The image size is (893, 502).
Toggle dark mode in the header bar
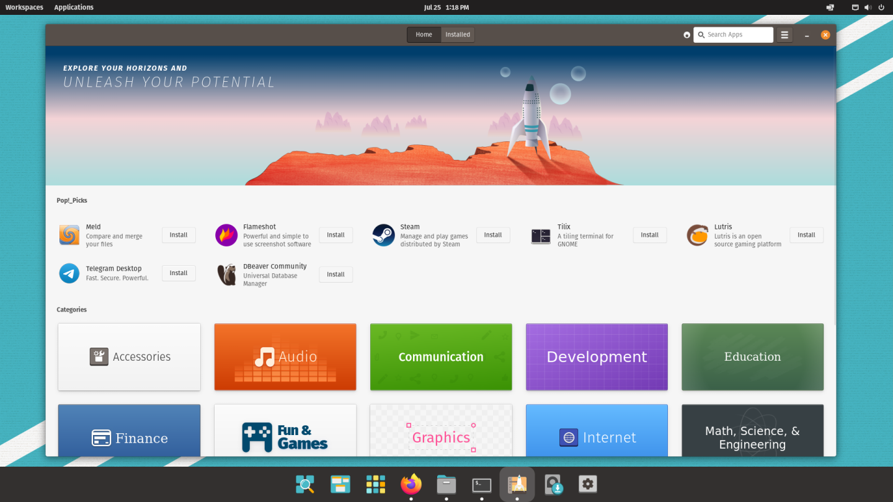(686, 35)
